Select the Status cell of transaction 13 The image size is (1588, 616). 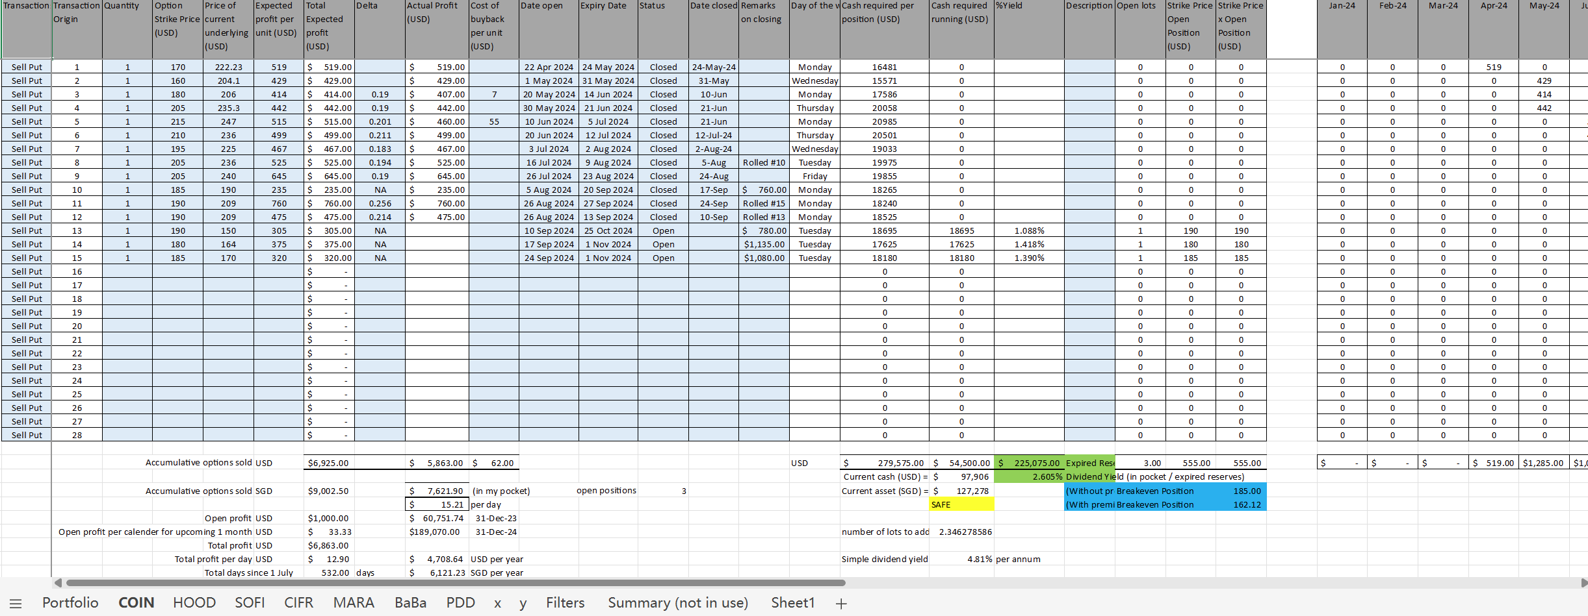pos(663,230)
